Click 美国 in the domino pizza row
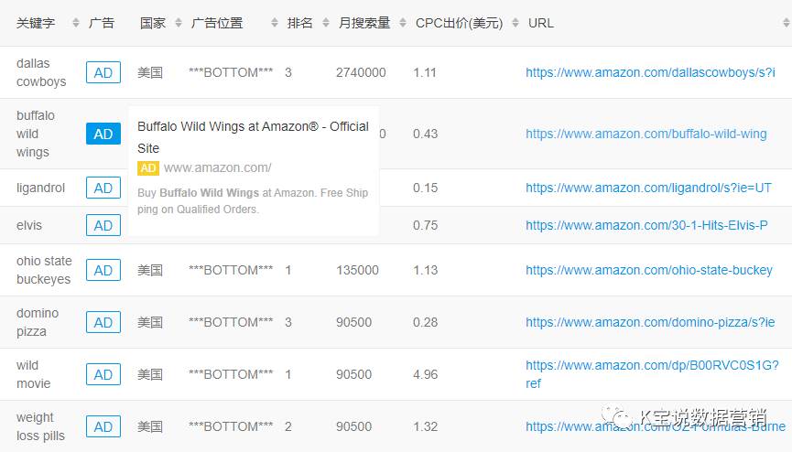 150,322
